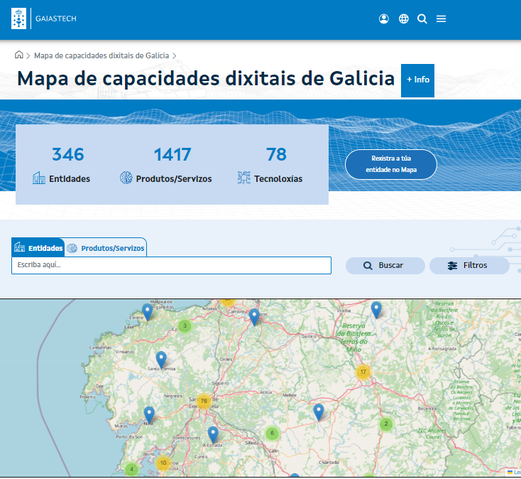Click the Buscar button
The height and width of the screenshot is (479, 521).
[385, 266]
